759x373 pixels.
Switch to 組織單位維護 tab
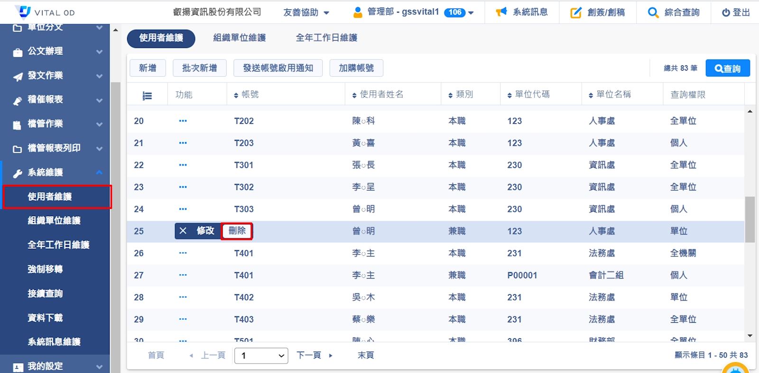[239, 38]
